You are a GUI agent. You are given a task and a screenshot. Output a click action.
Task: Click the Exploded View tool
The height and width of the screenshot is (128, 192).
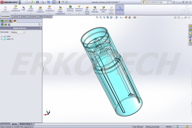click(103, 9)
